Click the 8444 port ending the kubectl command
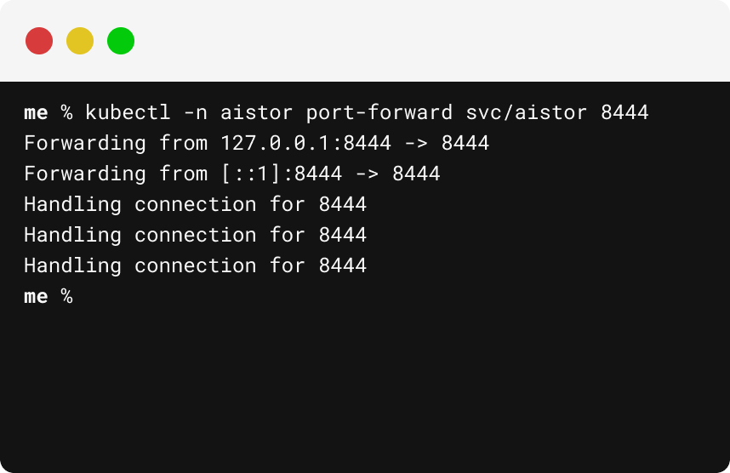The image size is (730, 473). 624,112
